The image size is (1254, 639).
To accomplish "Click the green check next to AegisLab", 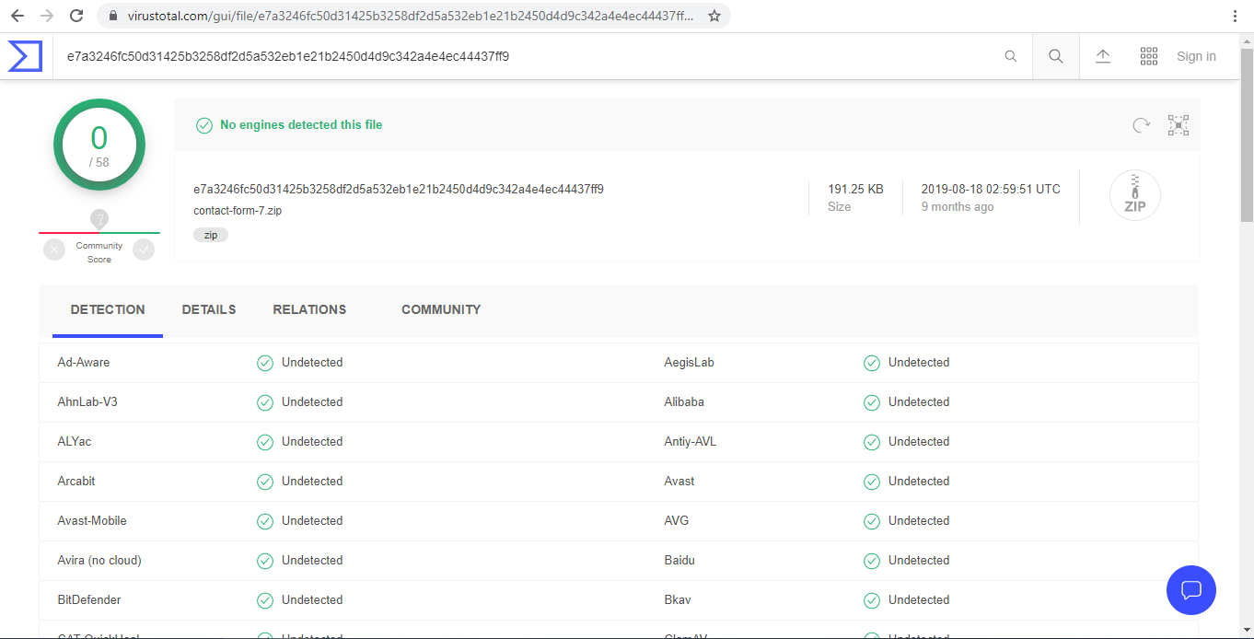I will point(872,363).
